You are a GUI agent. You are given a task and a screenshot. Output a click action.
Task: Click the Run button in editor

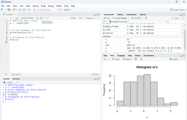[x=73, y=18]
